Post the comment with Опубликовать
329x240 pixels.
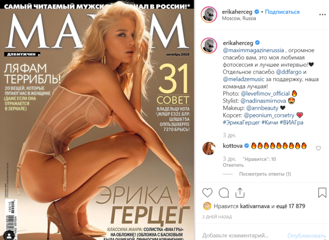point(306,235)
